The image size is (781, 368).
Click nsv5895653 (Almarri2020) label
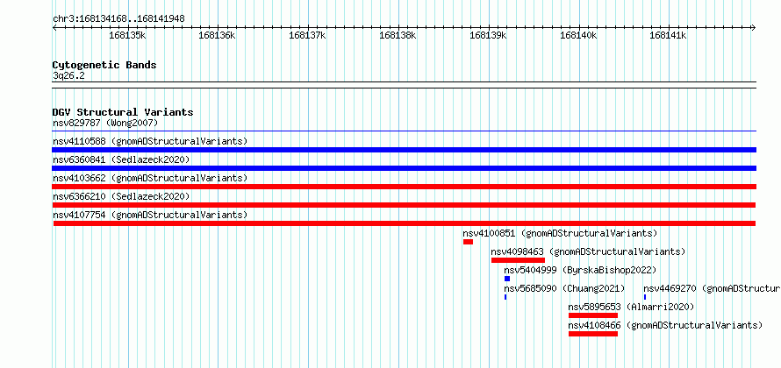631,307
